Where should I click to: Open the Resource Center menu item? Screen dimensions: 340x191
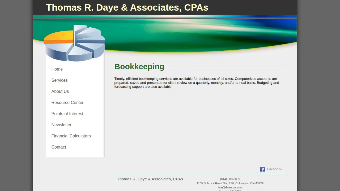click(x=67, y=102)
